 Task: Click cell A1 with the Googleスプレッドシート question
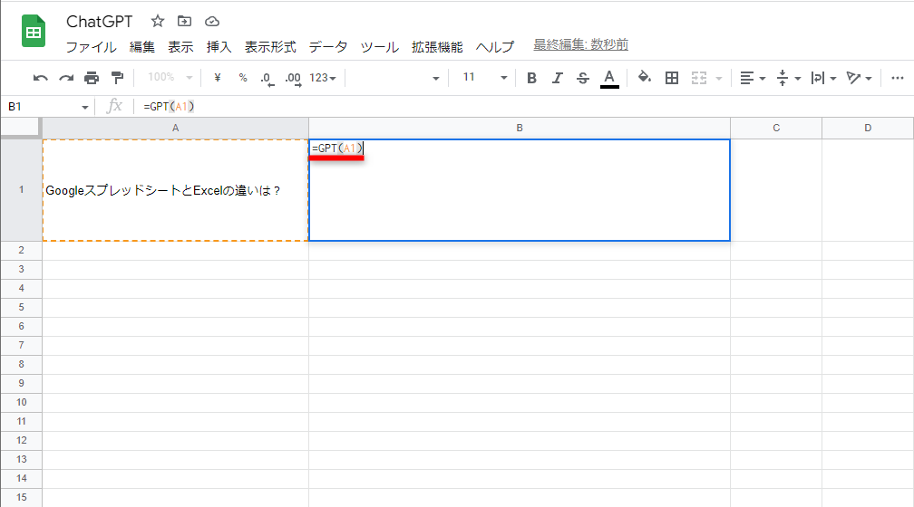176,190
